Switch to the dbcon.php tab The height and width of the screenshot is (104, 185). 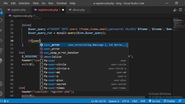78,10
